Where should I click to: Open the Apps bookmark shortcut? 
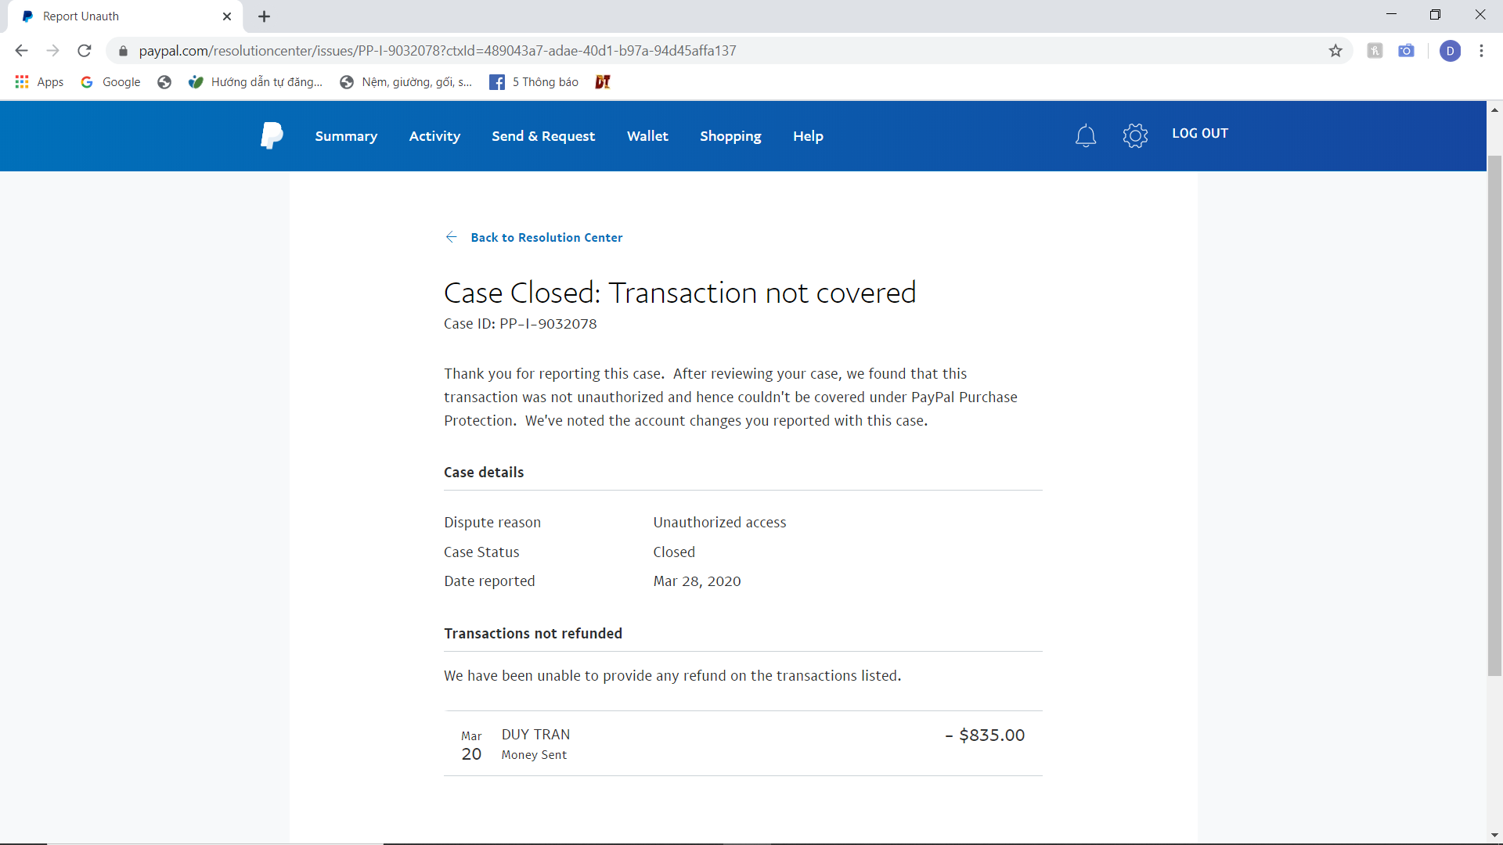[x=39, y=82]
